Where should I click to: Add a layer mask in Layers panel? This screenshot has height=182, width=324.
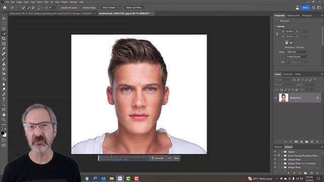pyautogui.click(x=296, y=142)
